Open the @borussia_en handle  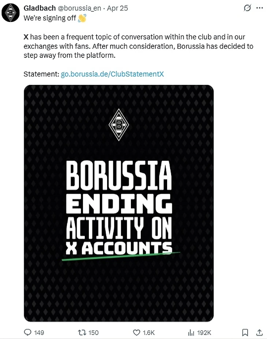coord(79,8)
